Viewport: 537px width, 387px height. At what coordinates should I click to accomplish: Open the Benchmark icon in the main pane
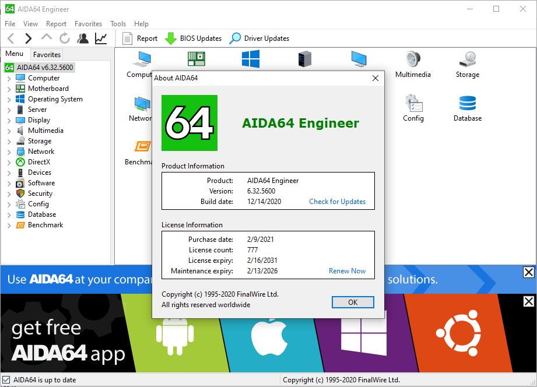[142, 146]
